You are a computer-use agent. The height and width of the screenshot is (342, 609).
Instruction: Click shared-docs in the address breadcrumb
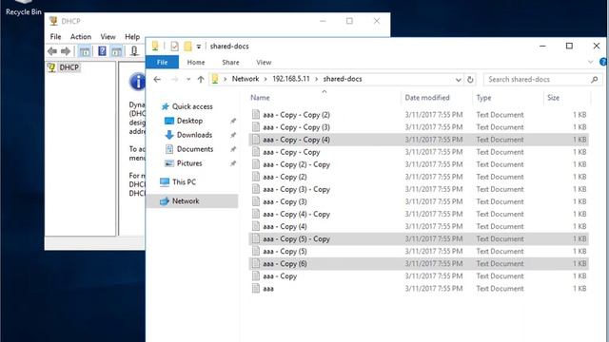pos(343,79)
